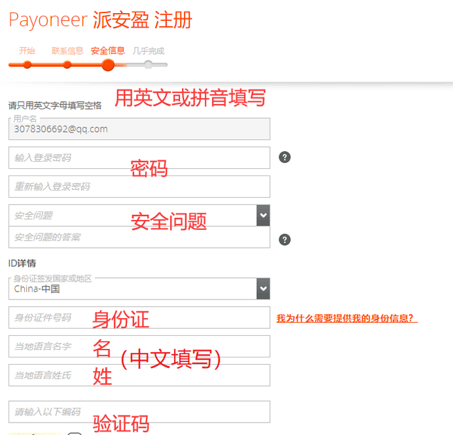The height and width of the screenshot is (435, 453).
Task: Click the ID详情 section heading
Action: tap(22, 263)
